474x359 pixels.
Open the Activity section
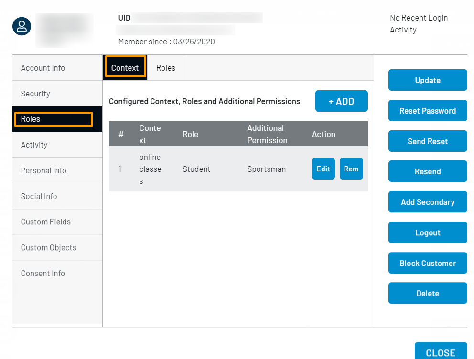click(34, 144)
